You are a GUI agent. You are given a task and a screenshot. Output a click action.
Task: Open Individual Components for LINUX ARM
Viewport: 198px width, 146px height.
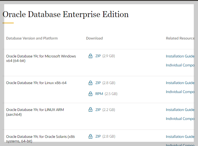pyautogui.click(x=180, y=119)
